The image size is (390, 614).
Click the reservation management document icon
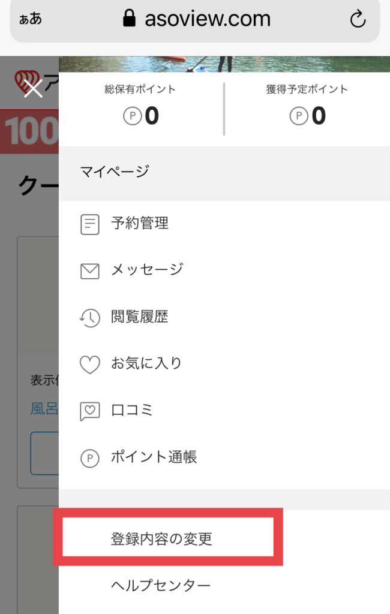(90, 224)
